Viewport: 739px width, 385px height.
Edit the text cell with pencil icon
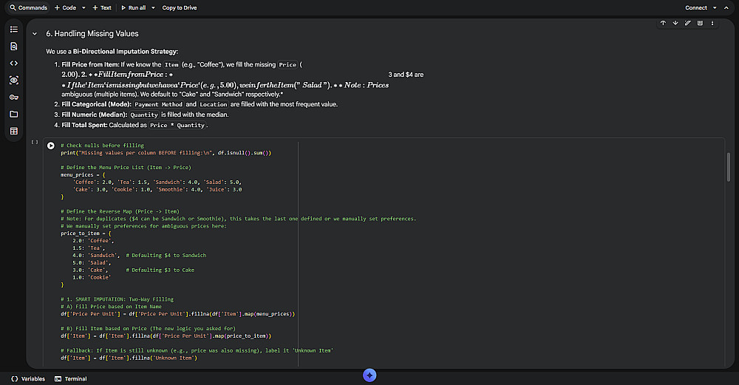[x=688, y=23]
